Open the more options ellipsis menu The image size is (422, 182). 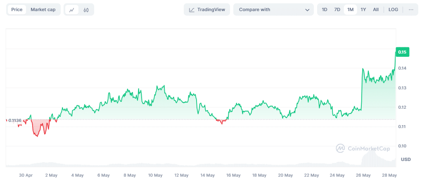point(411,9)
